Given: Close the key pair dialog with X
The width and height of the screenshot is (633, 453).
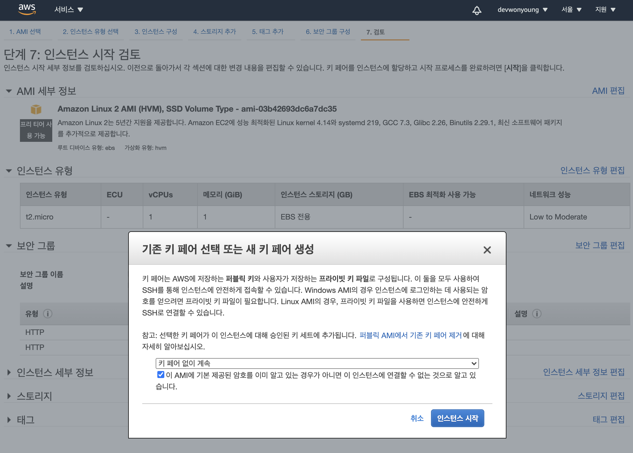Looking at the screenshot, I should (487, 250).
